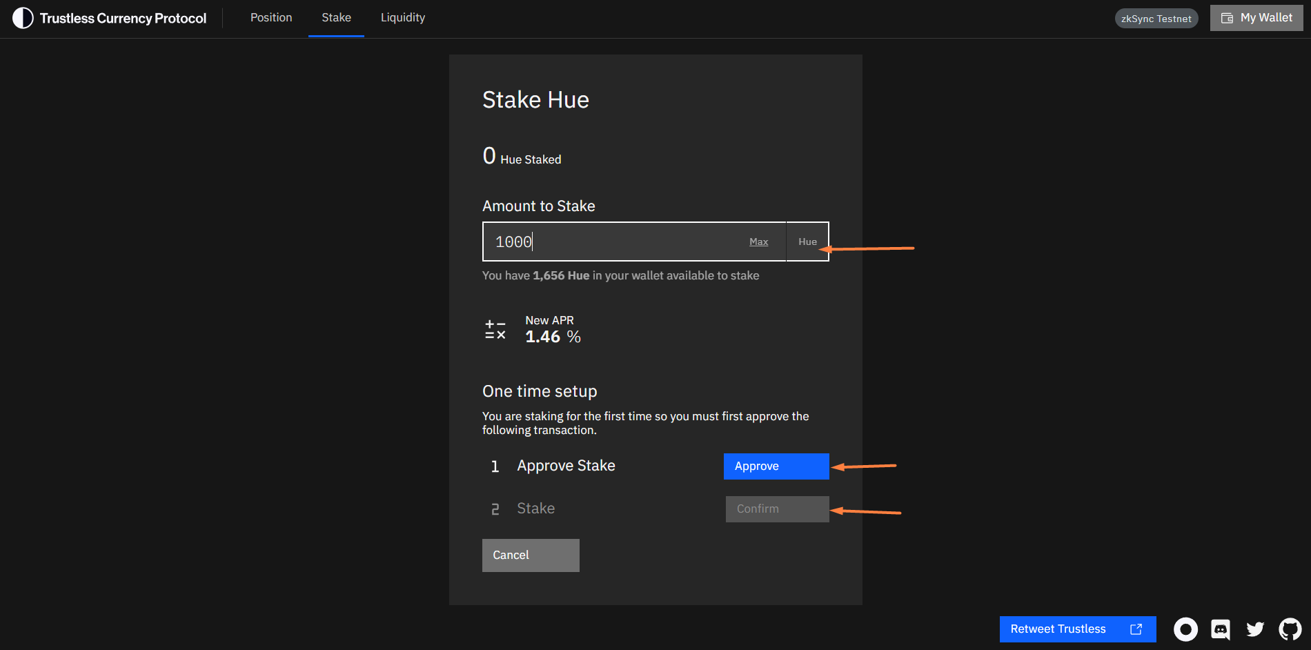This screenshot has width=1311, height=650.
Task: Open the Twitter bird icon link
Action: pos(1255,629)
